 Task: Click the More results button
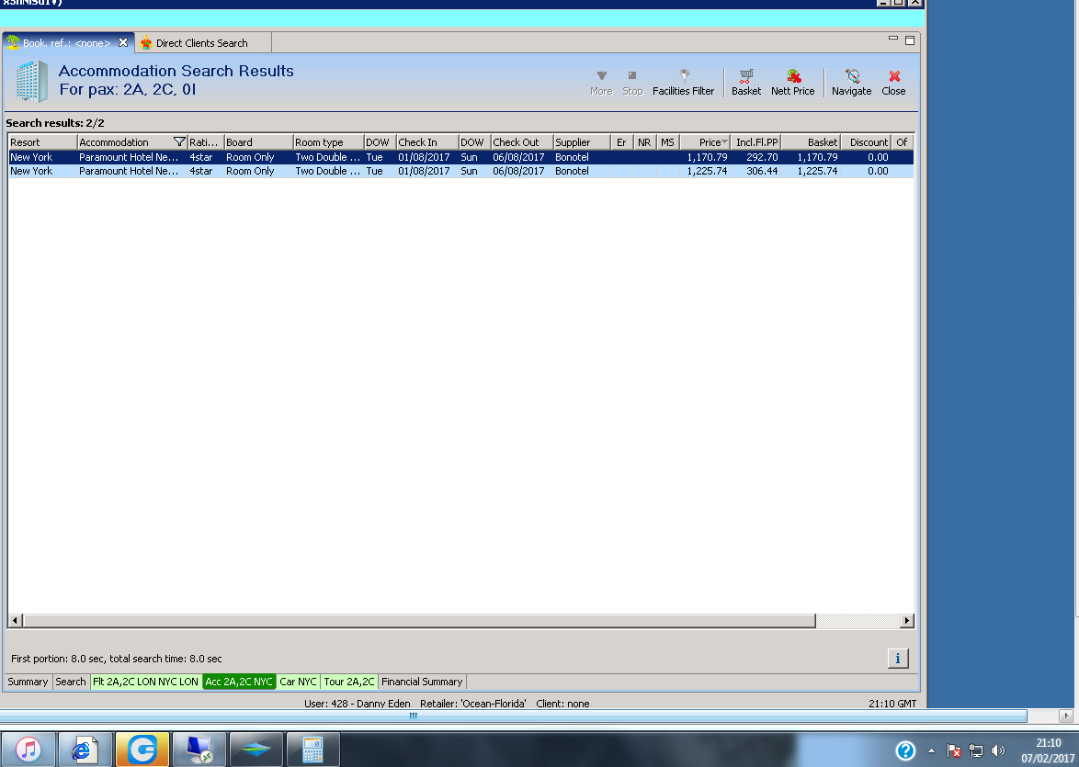pyautogui.click(x=601, y=82)
